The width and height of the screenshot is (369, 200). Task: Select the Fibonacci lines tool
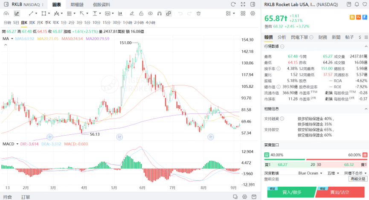[x=69, y=13]
